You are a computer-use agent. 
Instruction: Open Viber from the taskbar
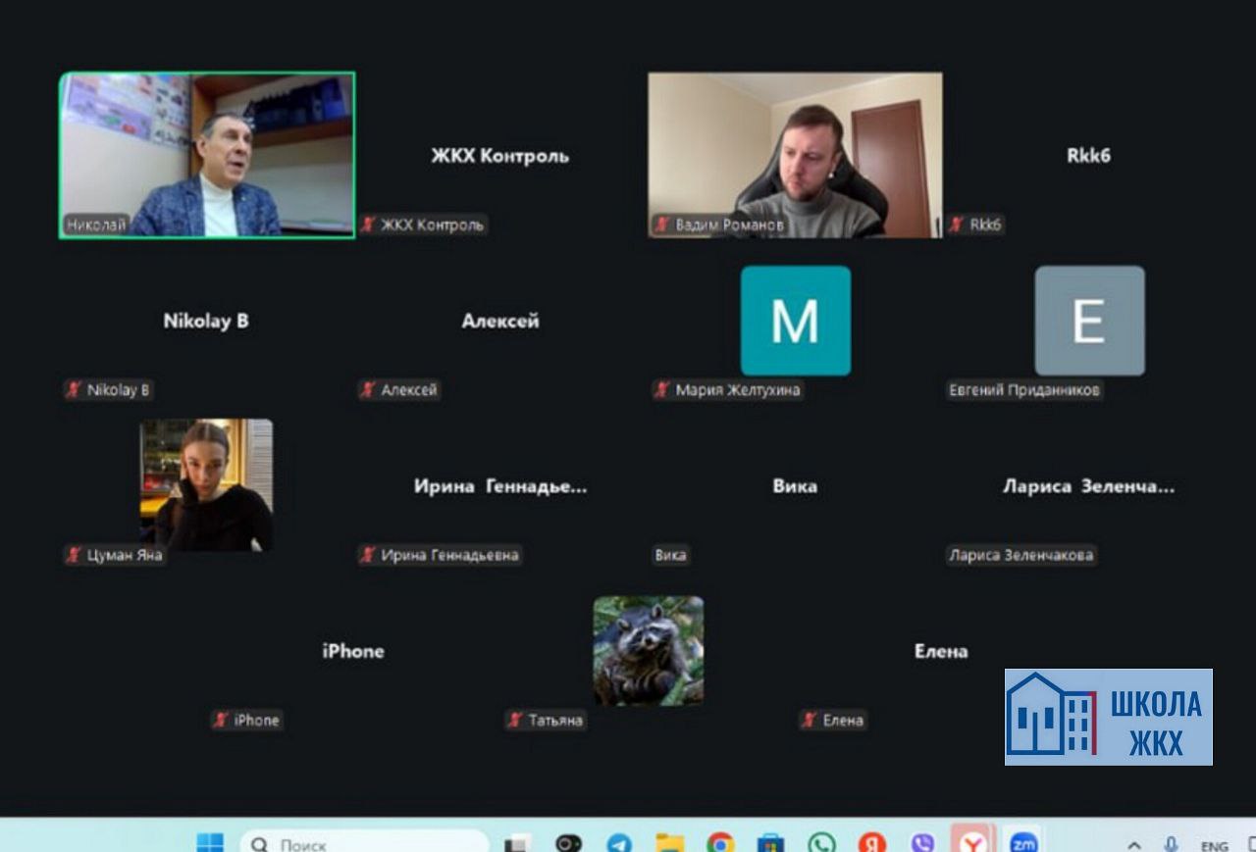pyautogui.click(x=922, y=843)
